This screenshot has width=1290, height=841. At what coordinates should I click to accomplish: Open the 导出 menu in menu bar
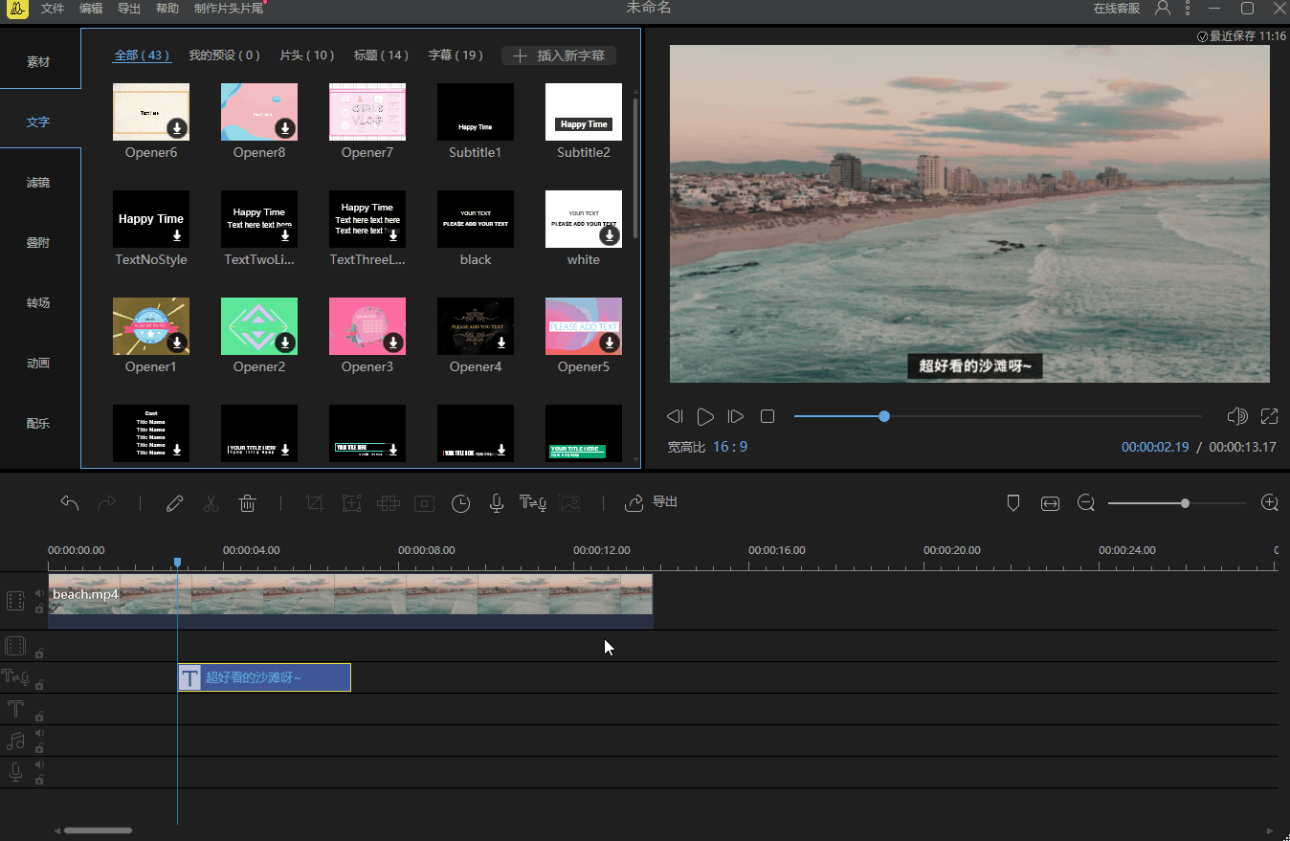[129, 9]
